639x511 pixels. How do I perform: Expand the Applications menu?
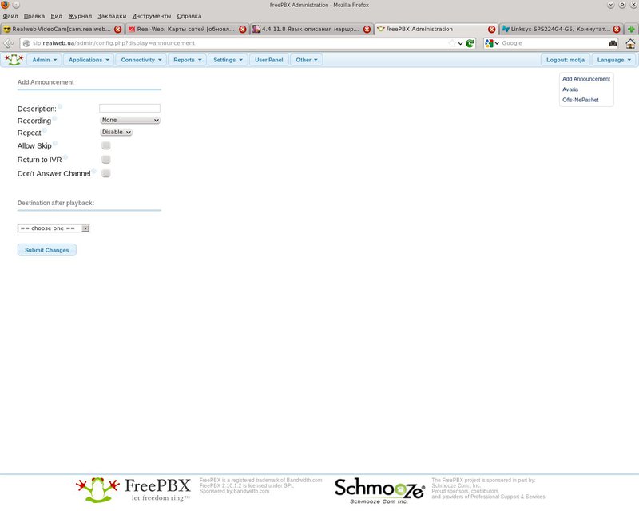coord(89,60)
